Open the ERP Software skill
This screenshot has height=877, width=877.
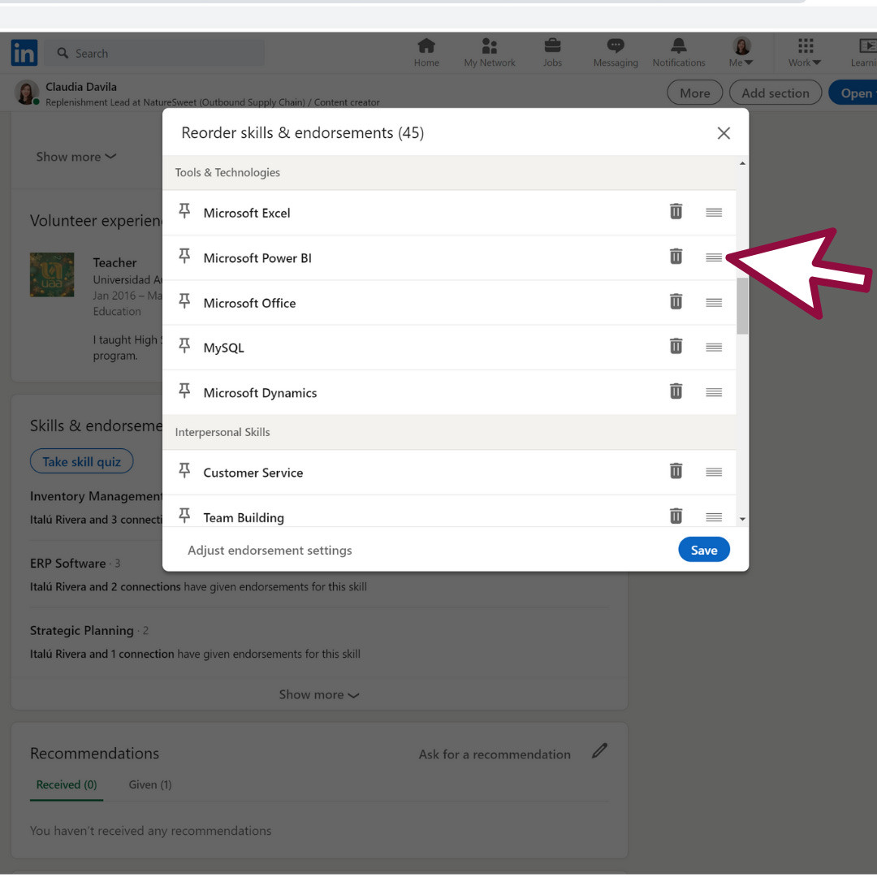click(67, 564)
